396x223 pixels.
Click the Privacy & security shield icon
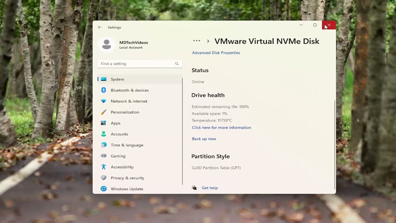click(104, 178)
